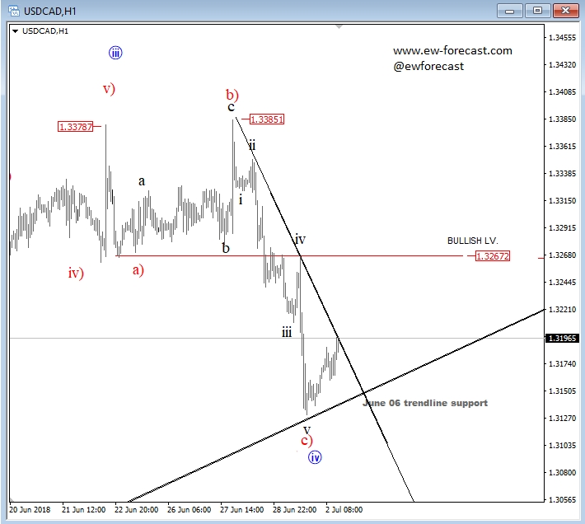
Task: Click the USDCAD,H1 chart window icon
Action: [x=14, y=11]
